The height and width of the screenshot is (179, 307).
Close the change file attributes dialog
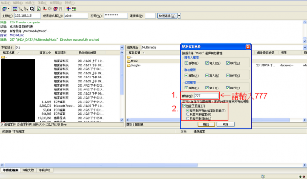coord(248,47)
